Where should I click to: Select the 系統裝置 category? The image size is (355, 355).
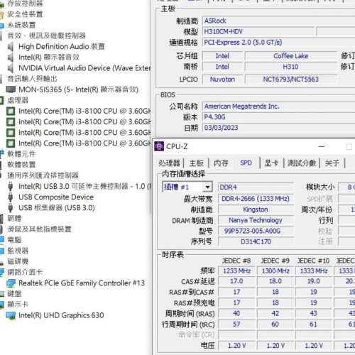tap(21, 25)
